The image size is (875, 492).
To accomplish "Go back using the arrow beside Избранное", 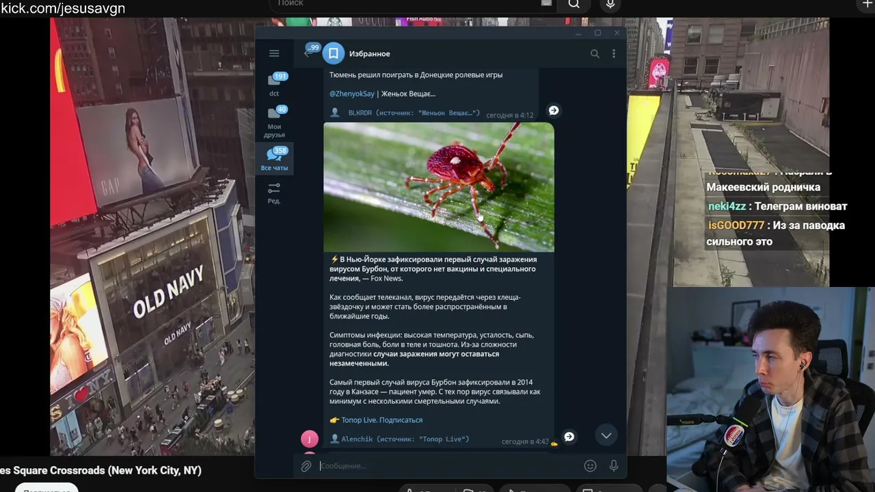I will [x=308, y=53].
